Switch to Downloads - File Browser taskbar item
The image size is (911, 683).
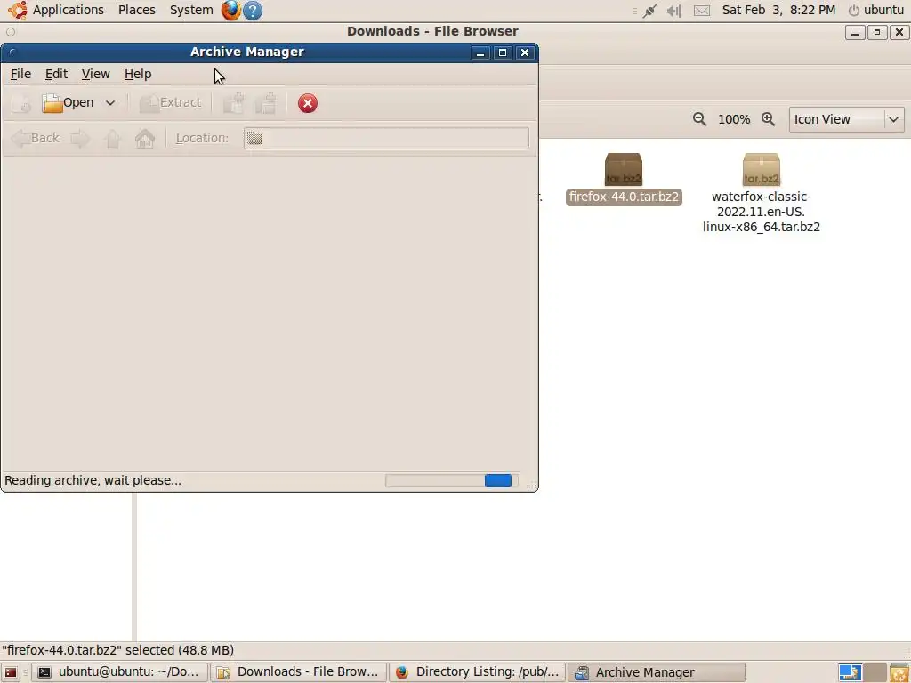(x=299, y=672)
